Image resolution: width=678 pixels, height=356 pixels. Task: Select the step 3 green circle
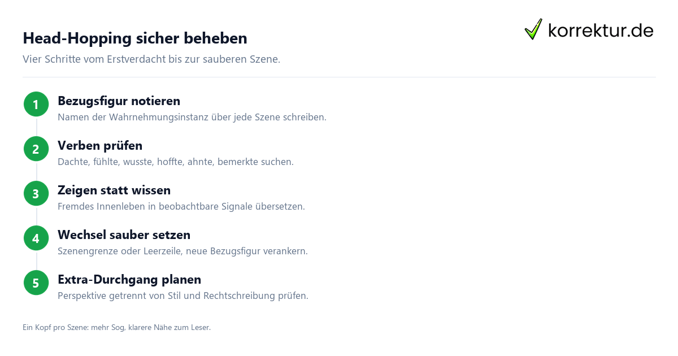(x=36, y=193)
